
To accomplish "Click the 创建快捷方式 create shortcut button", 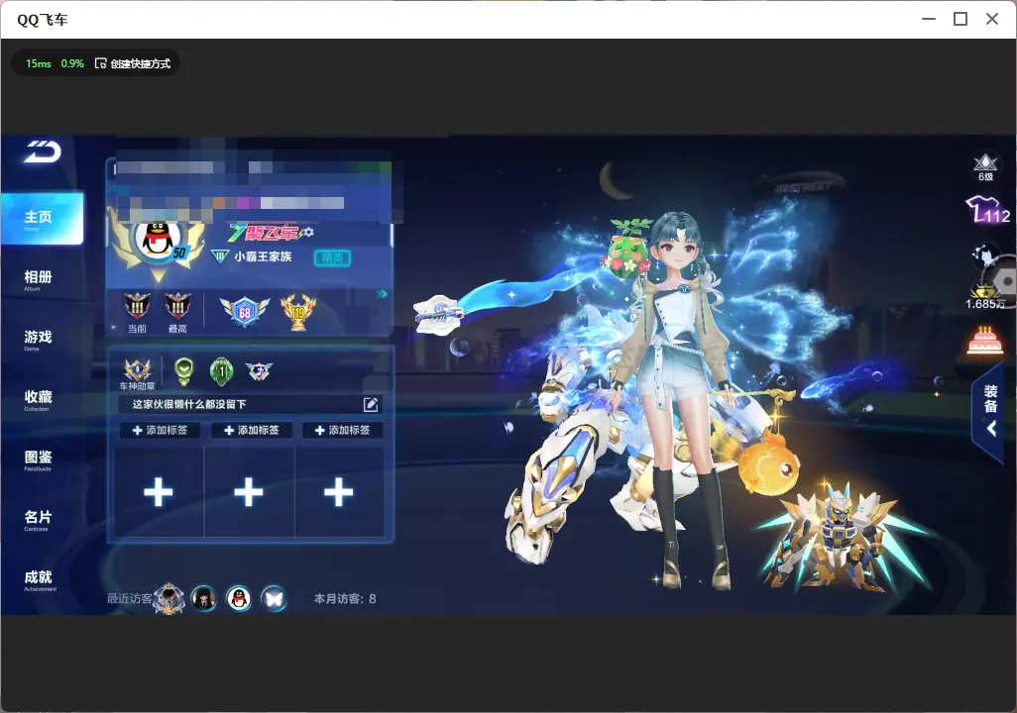I will tap(133, 63).
